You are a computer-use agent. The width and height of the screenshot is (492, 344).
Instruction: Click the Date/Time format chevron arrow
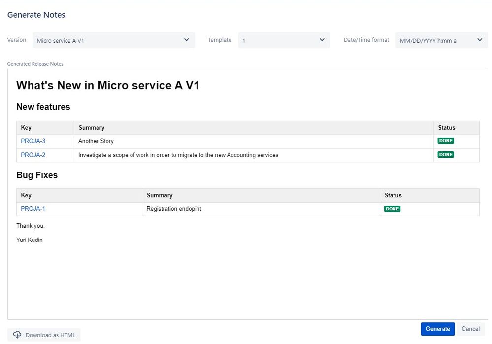(480, 40)
